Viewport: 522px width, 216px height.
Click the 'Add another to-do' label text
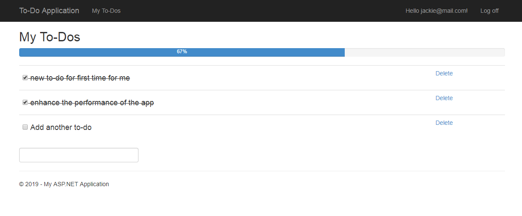pos(61,127)
